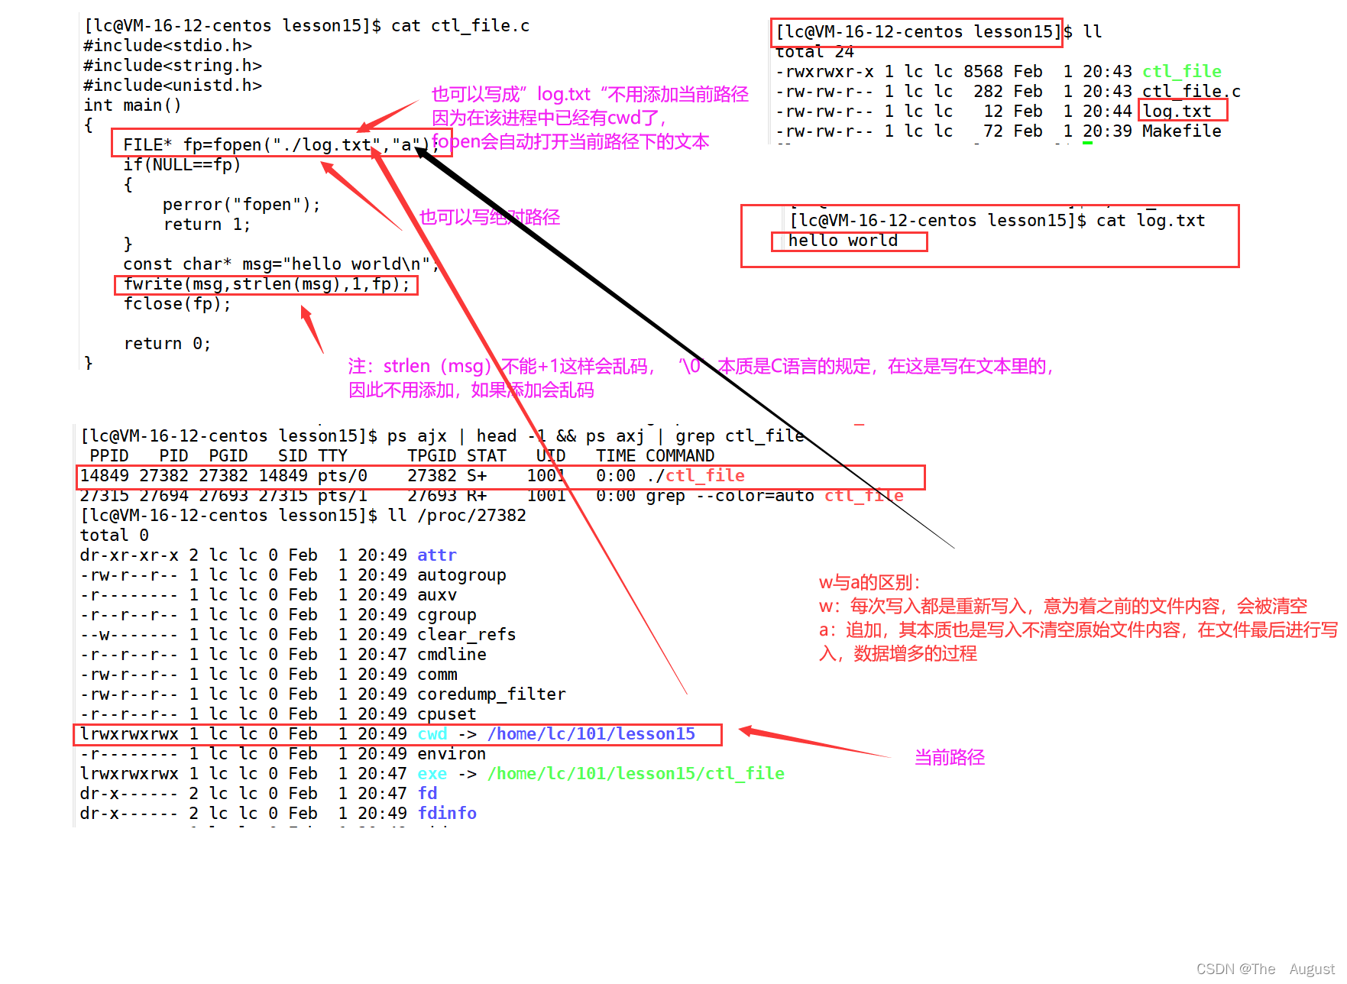Viewport: 1347px width, 984px height.
Task: Click the '/home/lc/101/lesson15/ctl_file' exe target path
Action: click(x=636, y=774)
